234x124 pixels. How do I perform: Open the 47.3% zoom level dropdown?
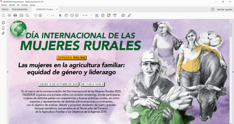tap(87, 15)
